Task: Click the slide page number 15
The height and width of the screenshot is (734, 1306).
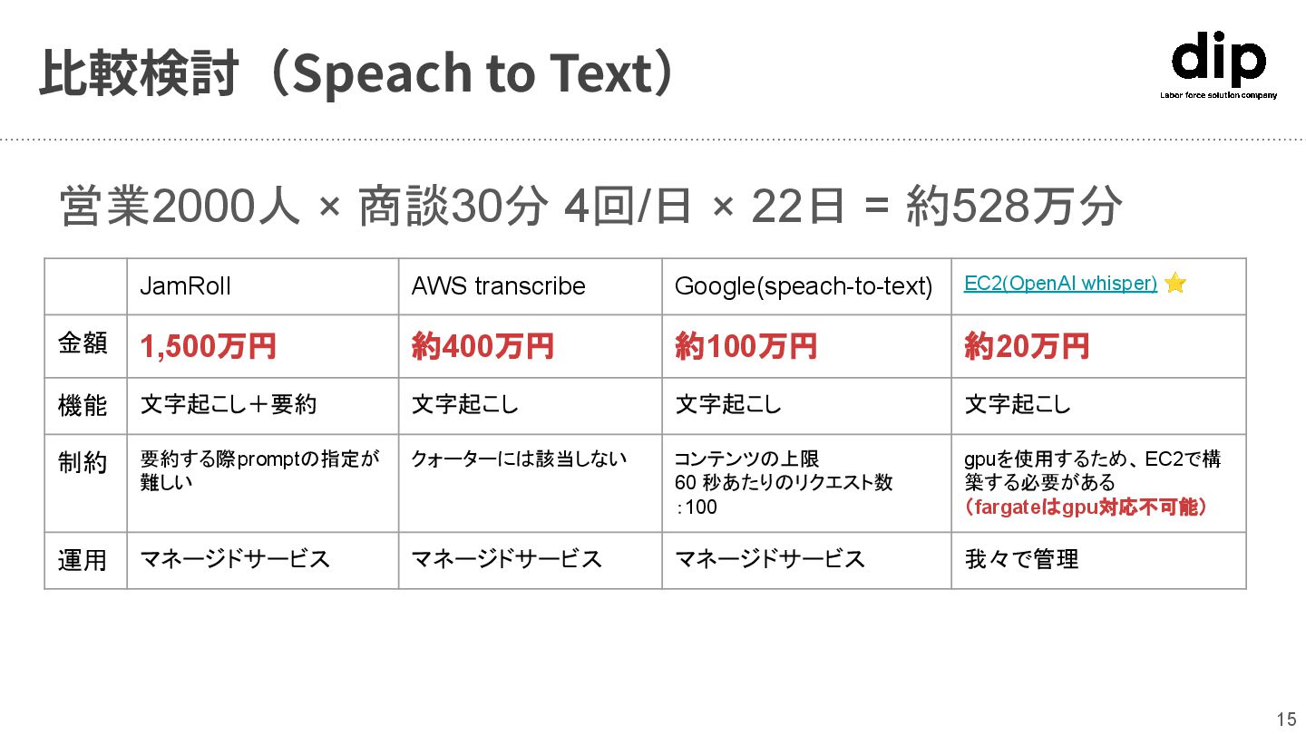Action: (1286, 720)
